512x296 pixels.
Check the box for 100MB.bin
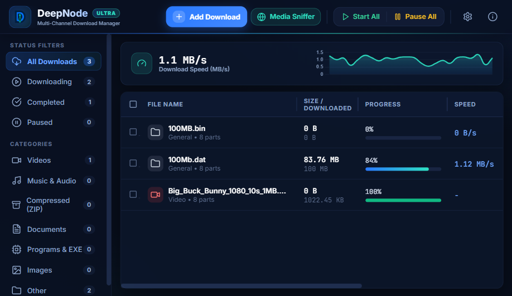tap(133, 132)
